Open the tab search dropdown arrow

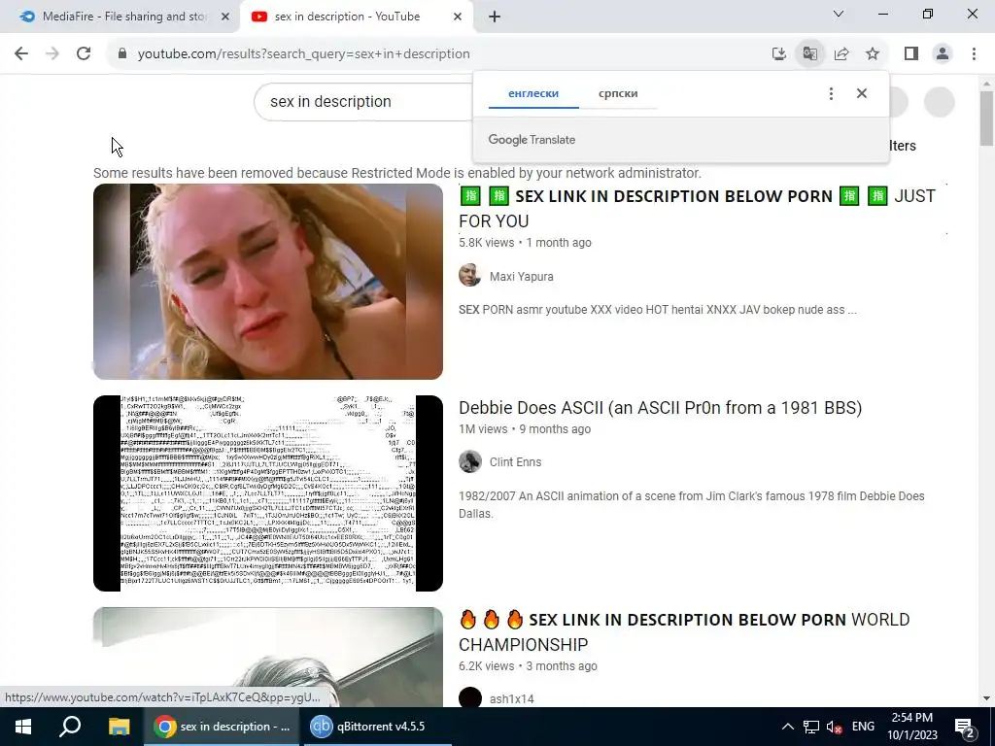[x=839, y=14]
